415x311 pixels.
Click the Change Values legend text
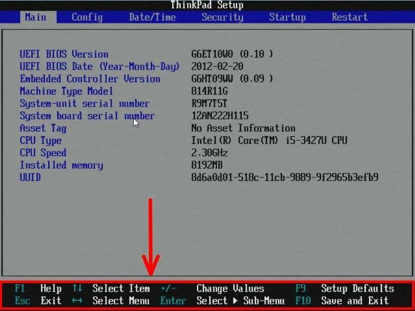(230, 289)
